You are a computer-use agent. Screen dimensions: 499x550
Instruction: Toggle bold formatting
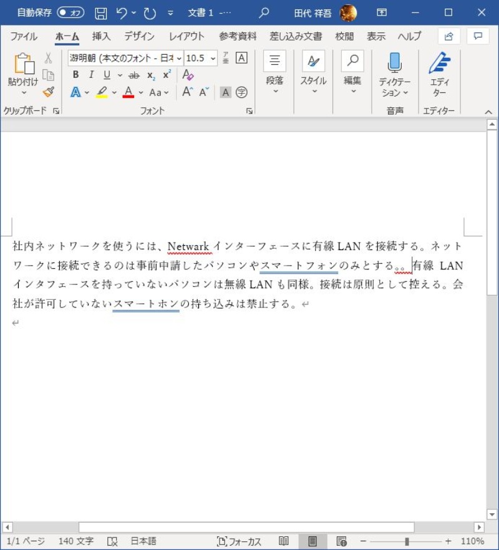point(75,75)
